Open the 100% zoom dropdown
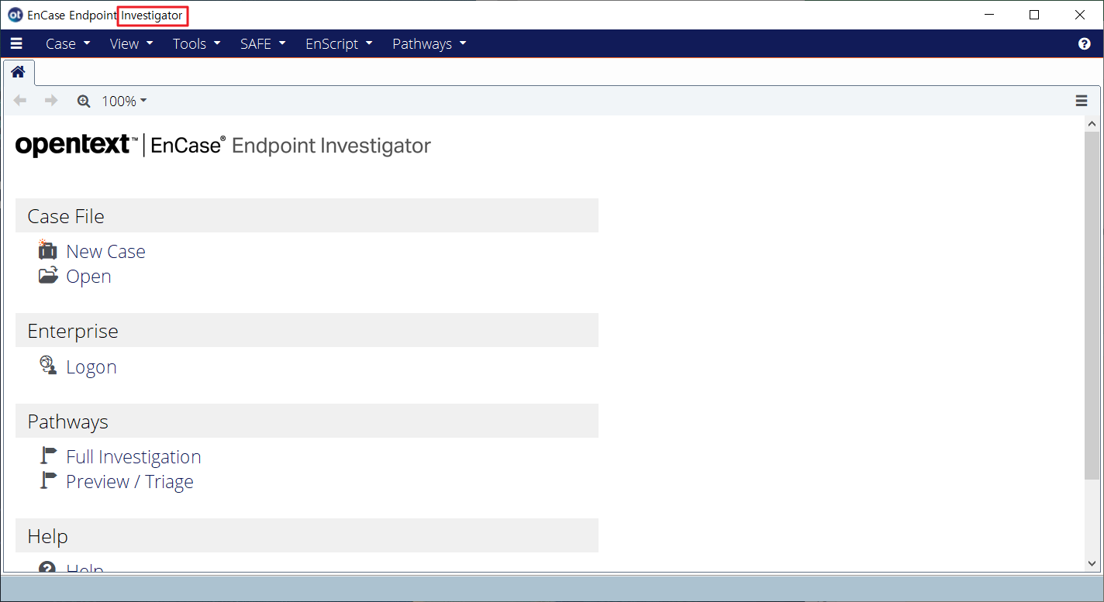This screenshot has height=602, width=1104. 124,101
